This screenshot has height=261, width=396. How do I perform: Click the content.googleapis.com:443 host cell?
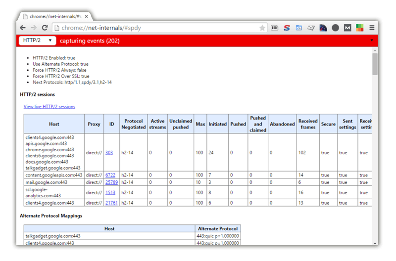[x=54, y=175]
